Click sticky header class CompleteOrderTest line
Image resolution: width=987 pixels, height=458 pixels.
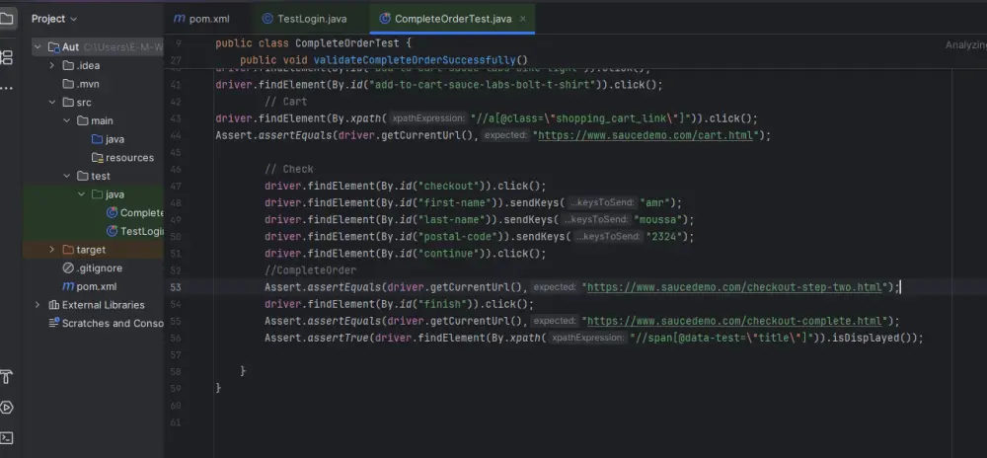[x=314, y=43]
